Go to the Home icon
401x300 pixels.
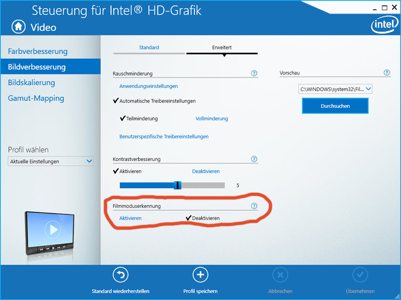point(18,27)
